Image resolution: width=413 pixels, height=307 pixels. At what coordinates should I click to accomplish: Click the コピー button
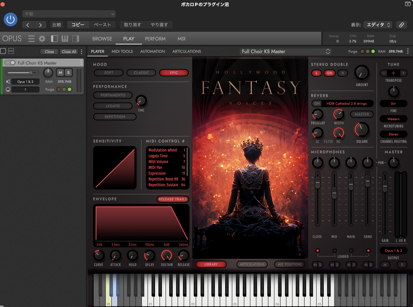pyautogui.click(x=78, y=25)
